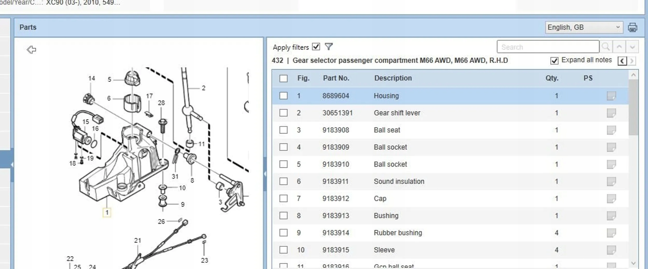
Task: Select the Gear shift lever description
Action: click(x=397, y=113)
